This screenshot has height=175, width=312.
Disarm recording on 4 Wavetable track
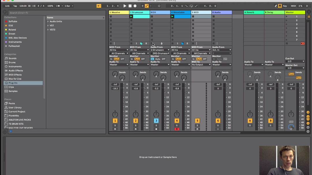coord(177,129)
